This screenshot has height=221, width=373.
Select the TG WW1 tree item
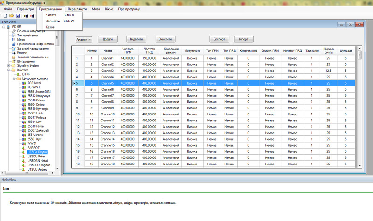[34, 87]
